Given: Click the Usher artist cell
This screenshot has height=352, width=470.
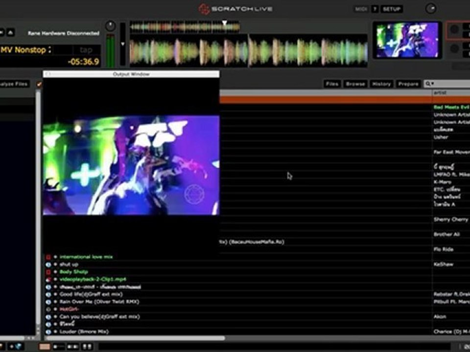Looking at the screenshot, I should (x=441, y=137).
